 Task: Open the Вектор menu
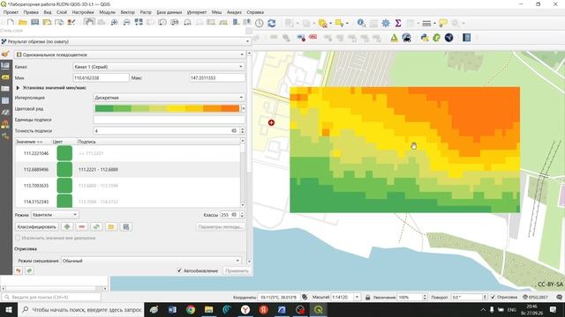point(127,12)
